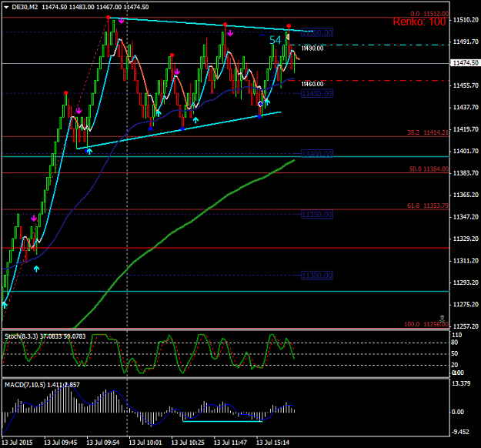481x448 pixels.
Task: Select the red 'Renko: 100' label
Action: coord(419,22)
